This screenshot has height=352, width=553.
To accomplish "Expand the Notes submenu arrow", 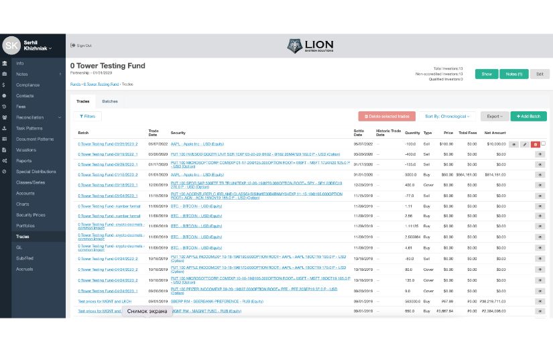I will click(x=60, y=74).
